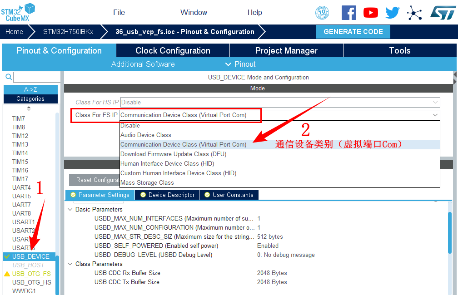Click the A->Z sort button
The height and width of the screenshot is (295, 458).
point(30,89)
